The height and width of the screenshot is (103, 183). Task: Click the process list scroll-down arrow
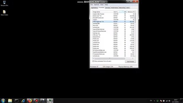tap(135, 56)
